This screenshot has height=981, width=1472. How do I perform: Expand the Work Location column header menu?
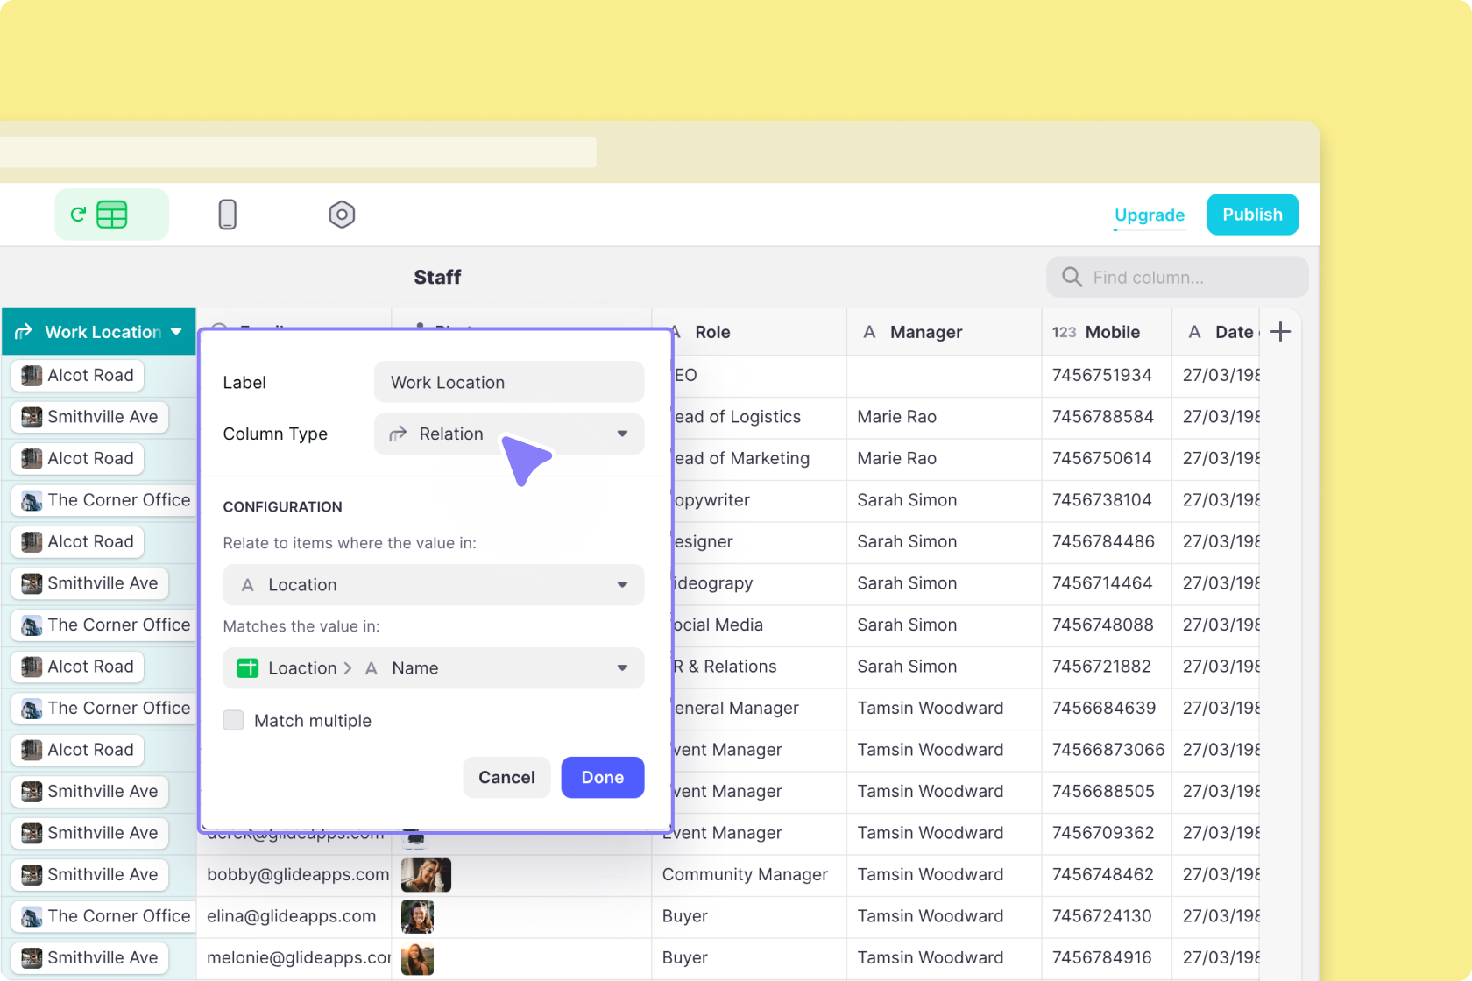click(x=176, y=332)
